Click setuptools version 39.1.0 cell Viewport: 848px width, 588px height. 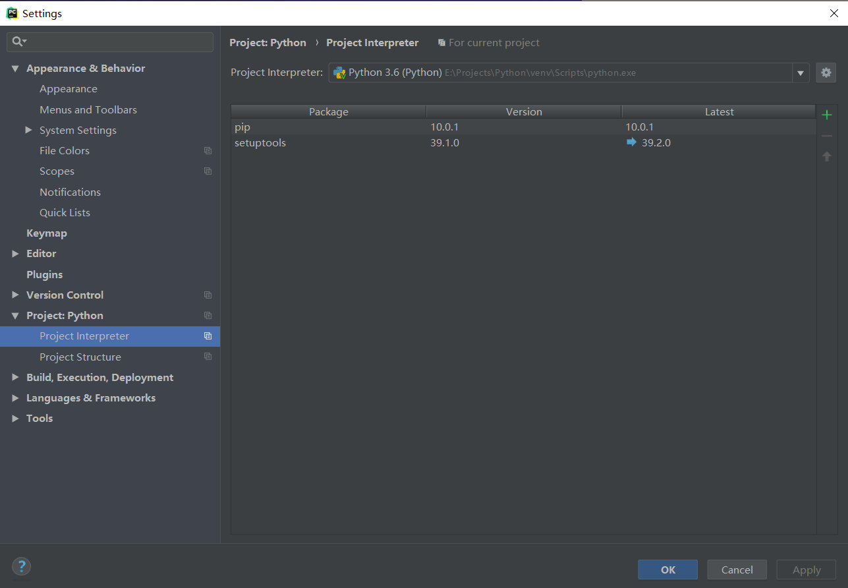pyautogui.click(x=445, y=142)
